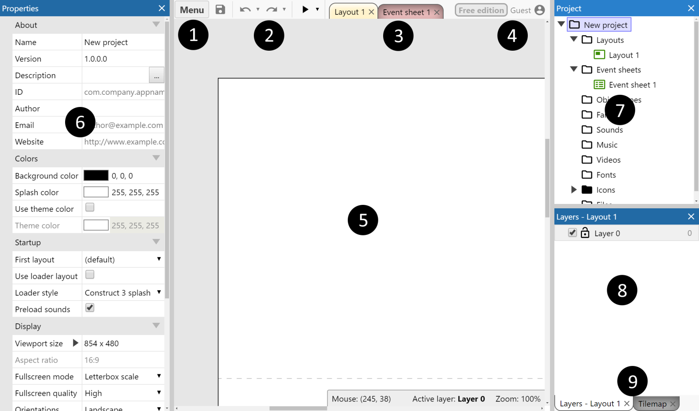699x411 pixels.
Task: Toggle Layer 0 visibility checkbox
Action: click(572, 233)
